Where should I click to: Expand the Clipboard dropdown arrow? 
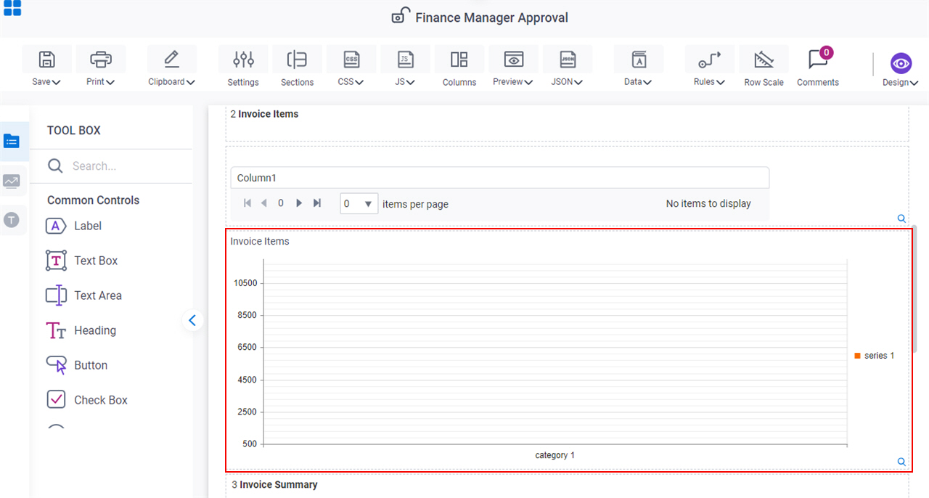click(x=191, y=83)
